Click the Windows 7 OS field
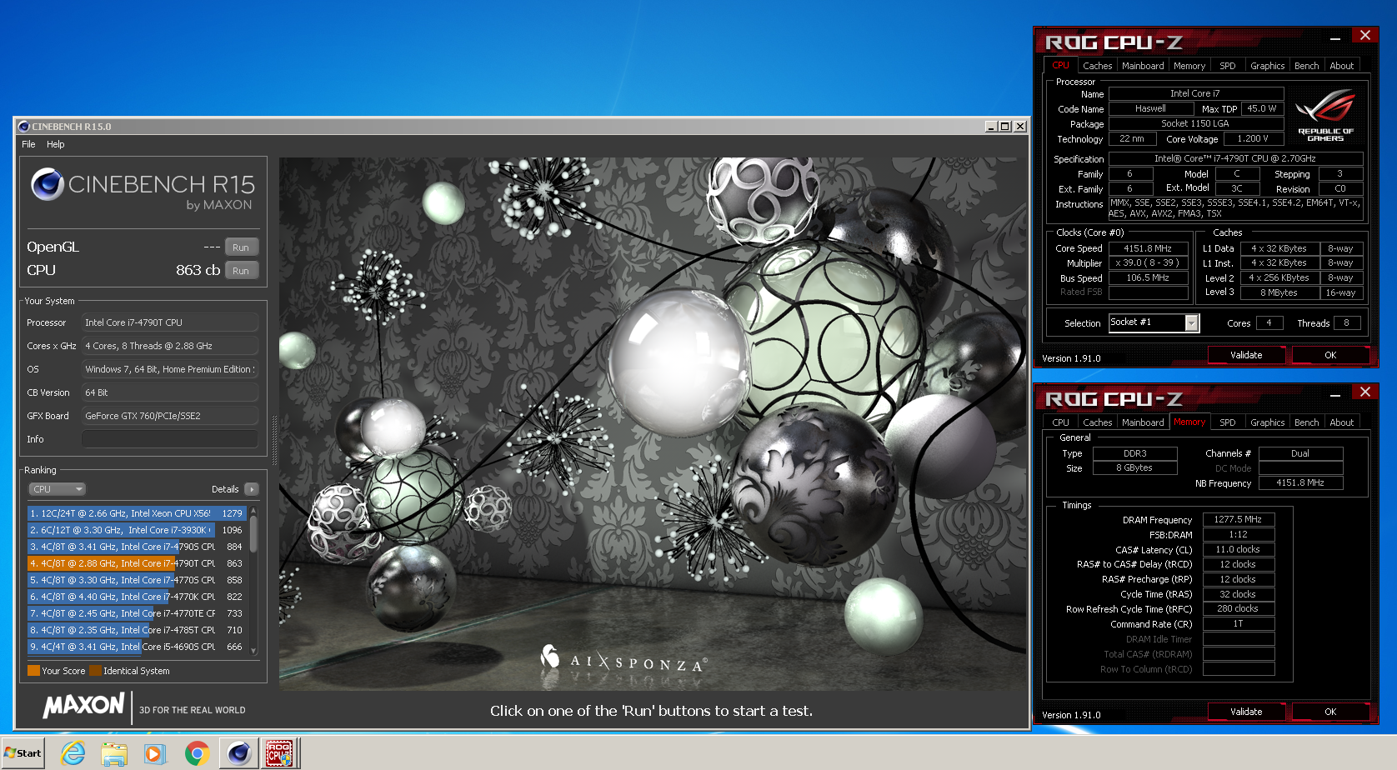 pos(170,369)
